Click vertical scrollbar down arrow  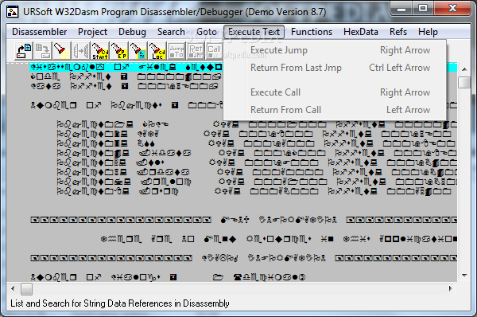tap(464, 276)
